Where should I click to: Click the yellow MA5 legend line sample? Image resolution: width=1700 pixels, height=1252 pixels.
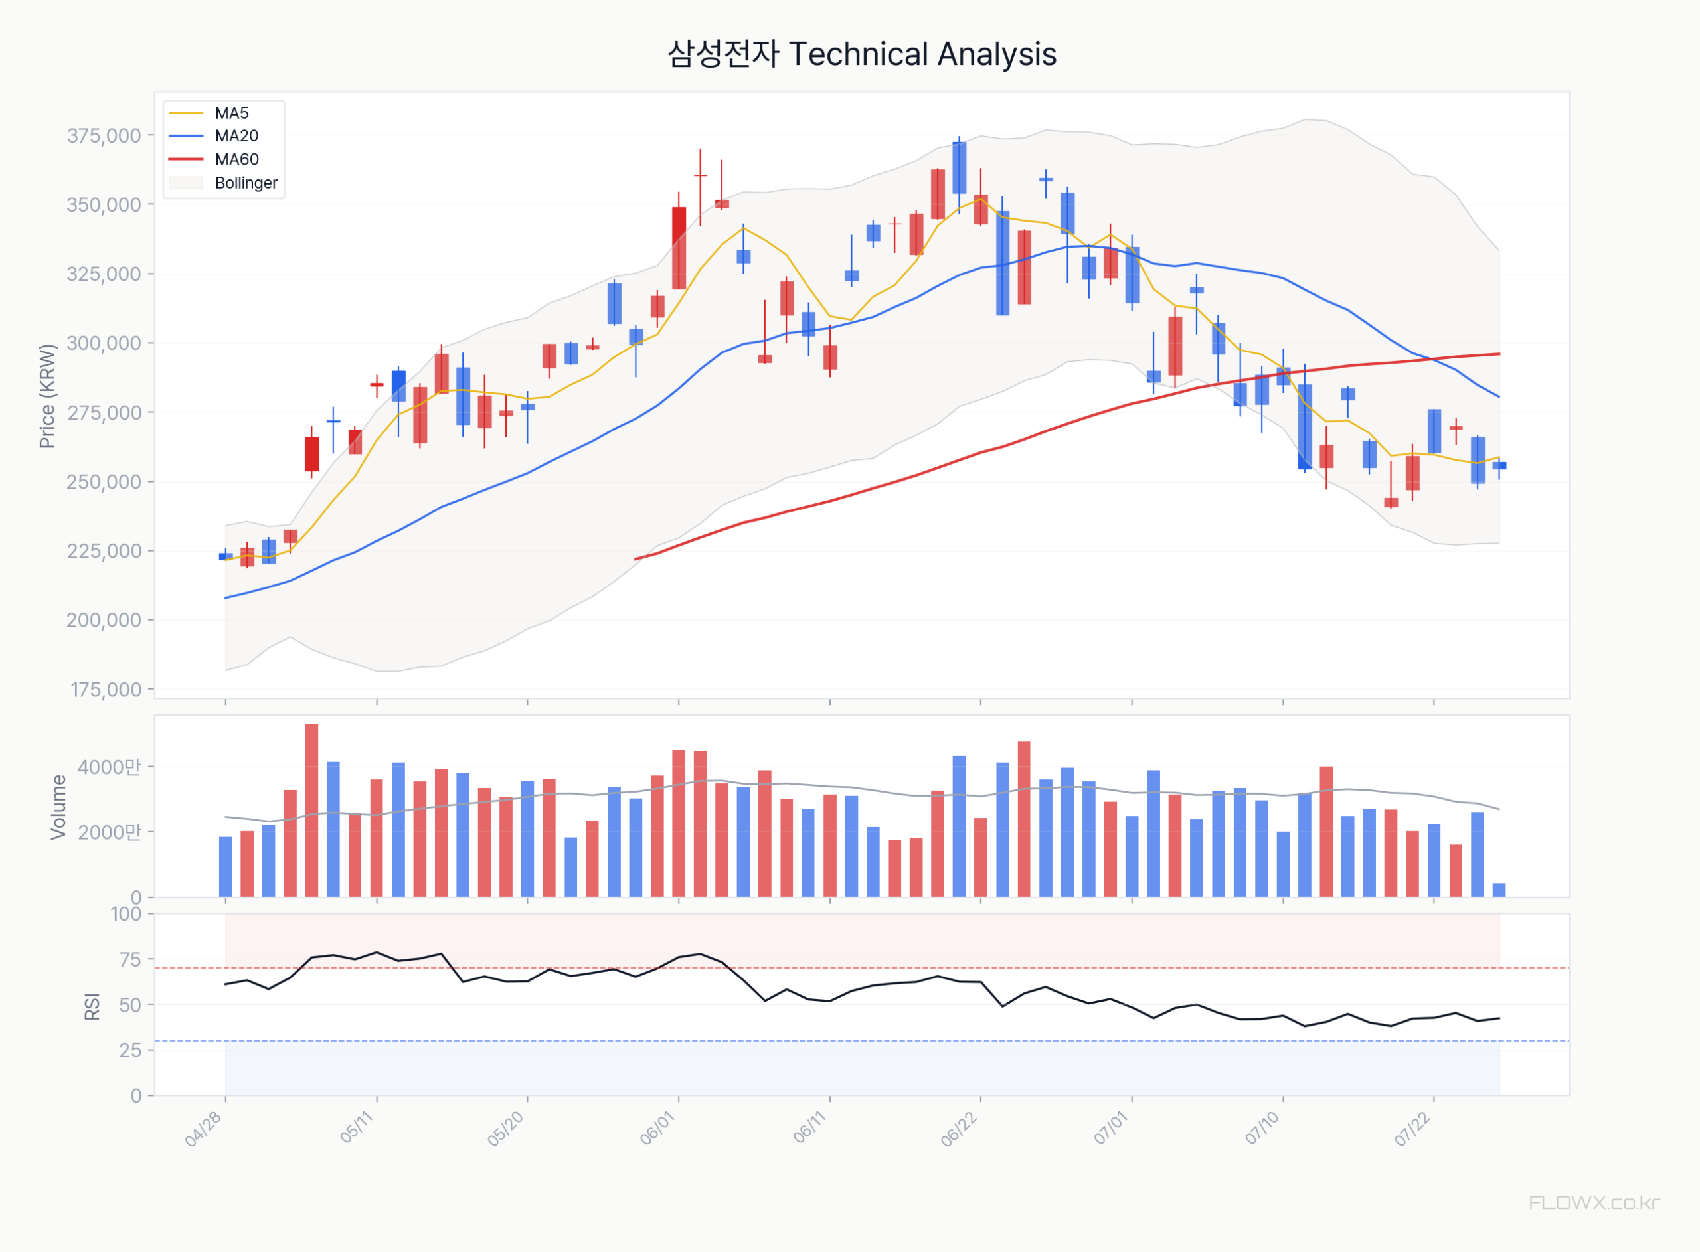pos(186,113)
